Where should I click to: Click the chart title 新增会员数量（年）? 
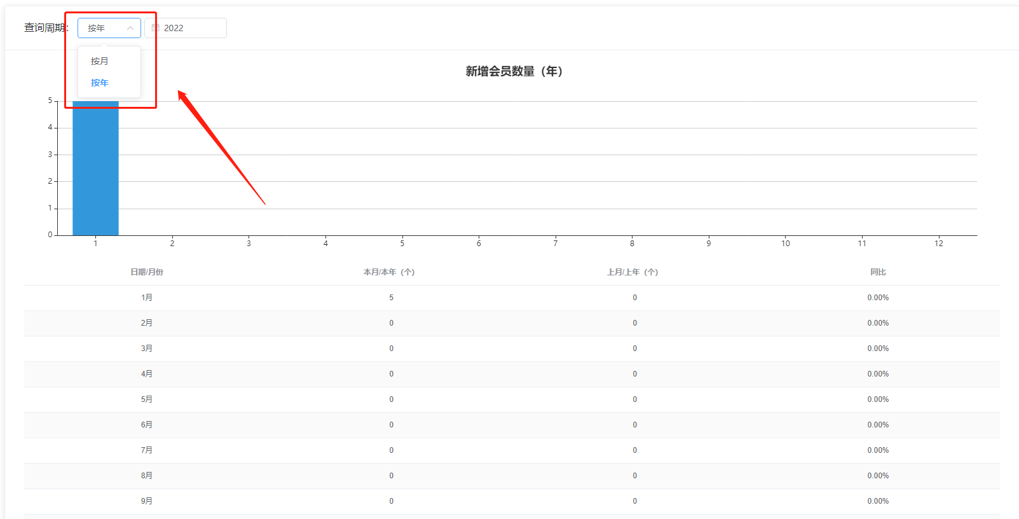(x=514, y=71)
